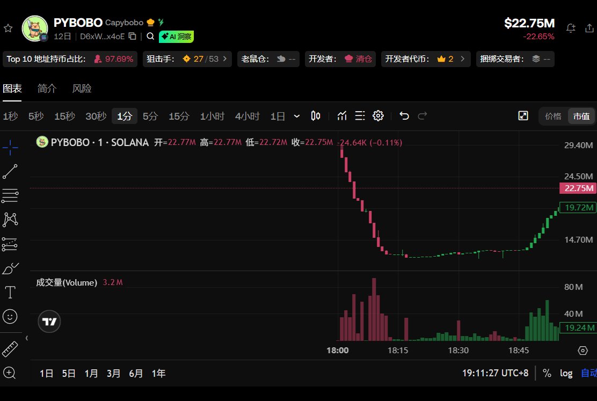Switch chart scale to 市值
Image resolution: width=597 pixels, height=401 pixels.
pos(581,116)
